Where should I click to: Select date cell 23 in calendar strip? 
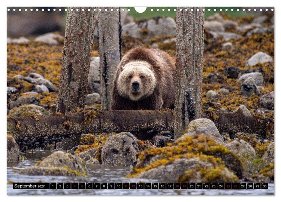pos(214,186)
